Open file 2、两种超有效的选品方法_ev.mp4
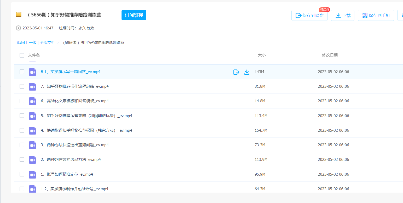Screen dimensions: 403x203 [71, 160]
